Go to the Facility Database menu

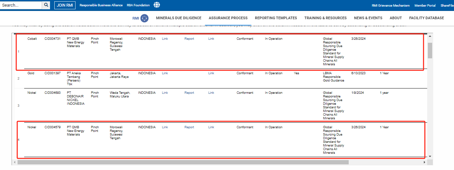pyautogui.click(x=426, y=18)
